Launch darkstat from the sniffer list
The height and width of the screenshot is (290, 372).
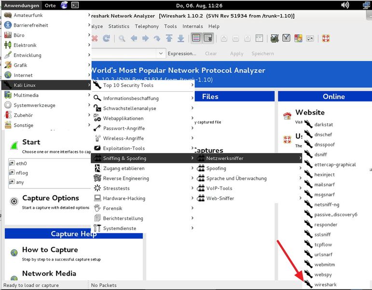coord(323,125)
